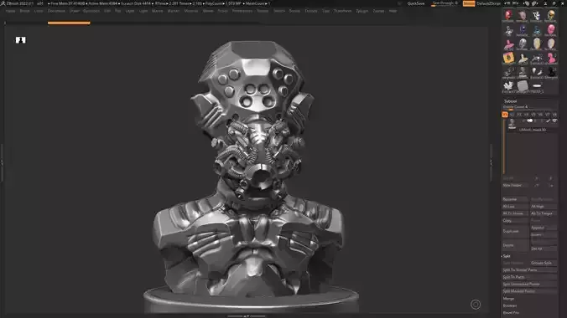
Task: Click the circular icon at the canvas corner
Action: (x=476, y=305)
